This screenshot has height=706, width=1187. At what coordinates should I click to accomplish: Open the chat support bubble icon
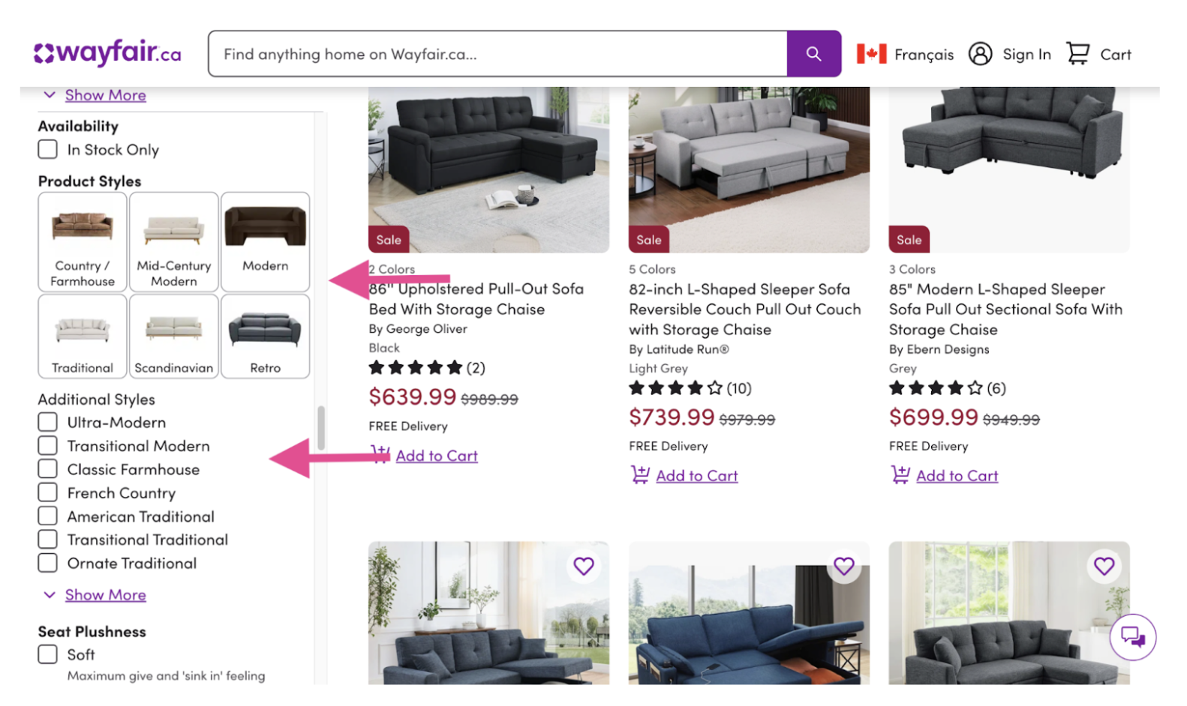[x=1133, y=636]
